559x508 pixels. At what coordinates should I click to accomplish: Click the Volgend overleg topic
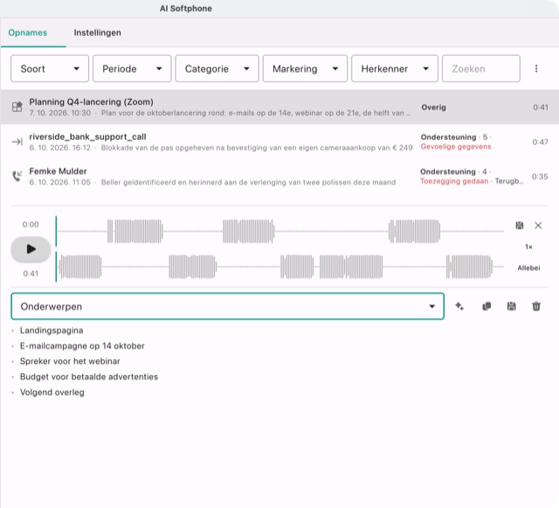[x=52, y=393]
